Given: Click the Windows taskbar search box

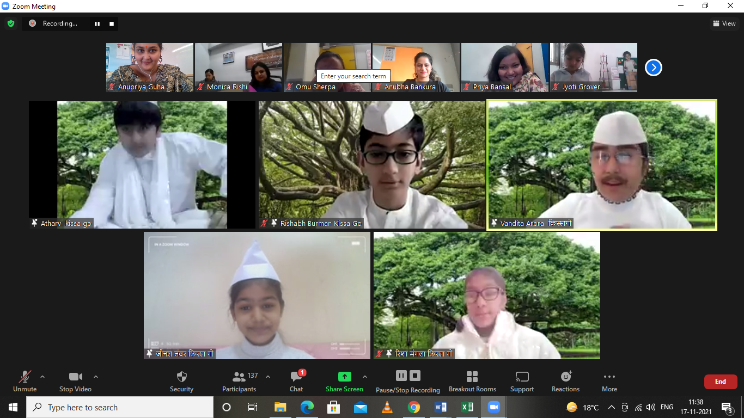Looking at the screenshot, I should (x=120, y=407).
